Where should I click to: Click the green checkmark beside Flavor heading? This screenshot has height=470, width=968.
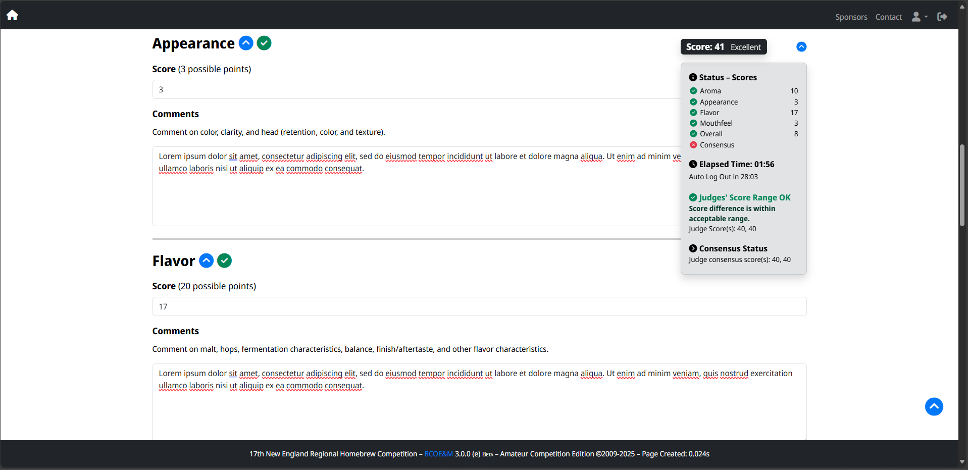tap(225, 260)
